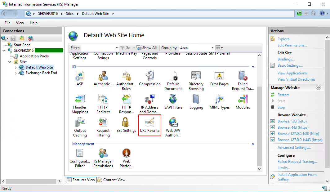Image resolution: width=330 pixels, height=192 pixels.
Task: Select Start Page in Connections tree
Action: point(22,45)
